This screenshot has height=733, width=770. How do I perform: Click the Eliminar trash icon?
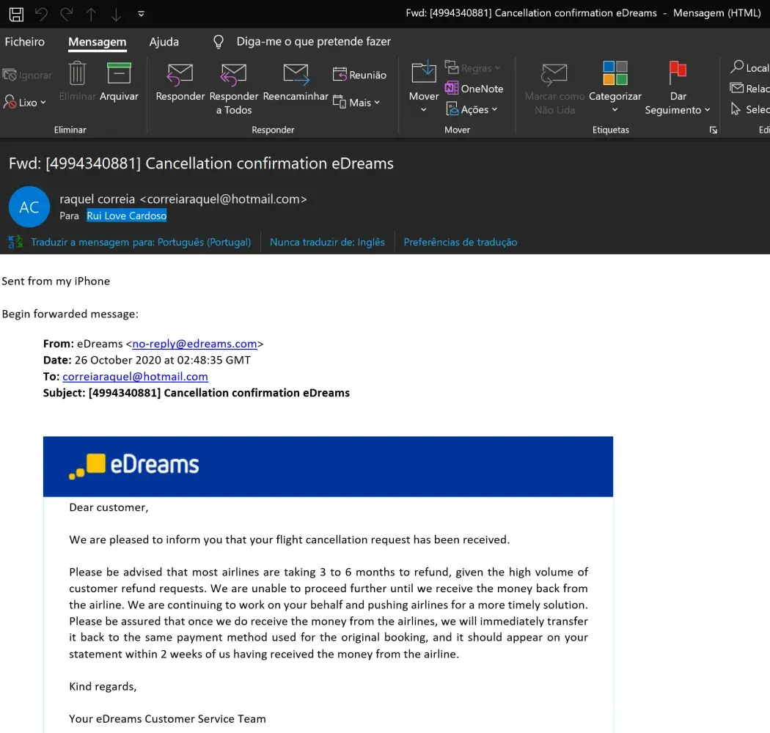point(78,74)
